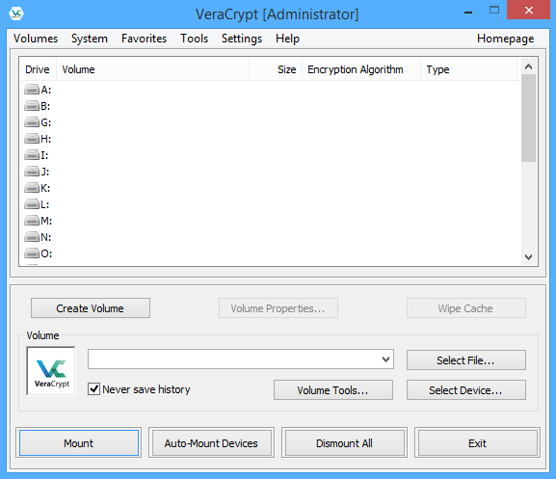Select drive A: icon in the list

(32, 90)
